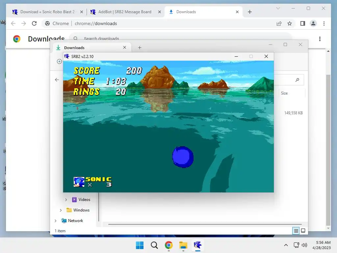337x253 pixels.
Task: Open the Windows Start menu
Action: (x=140, y=245)
